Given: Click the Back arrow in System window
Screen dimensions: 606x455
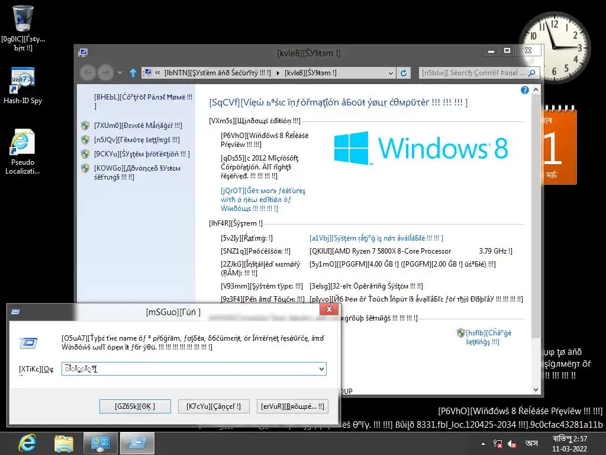Looking at the screenshot, I should coord(88,73).
